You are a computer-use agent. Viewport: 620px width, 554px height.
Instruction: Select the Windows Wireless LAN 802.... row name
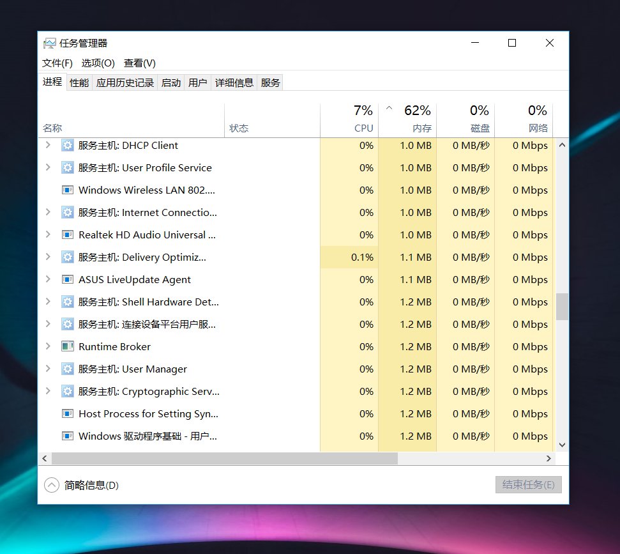coord(147,190)
